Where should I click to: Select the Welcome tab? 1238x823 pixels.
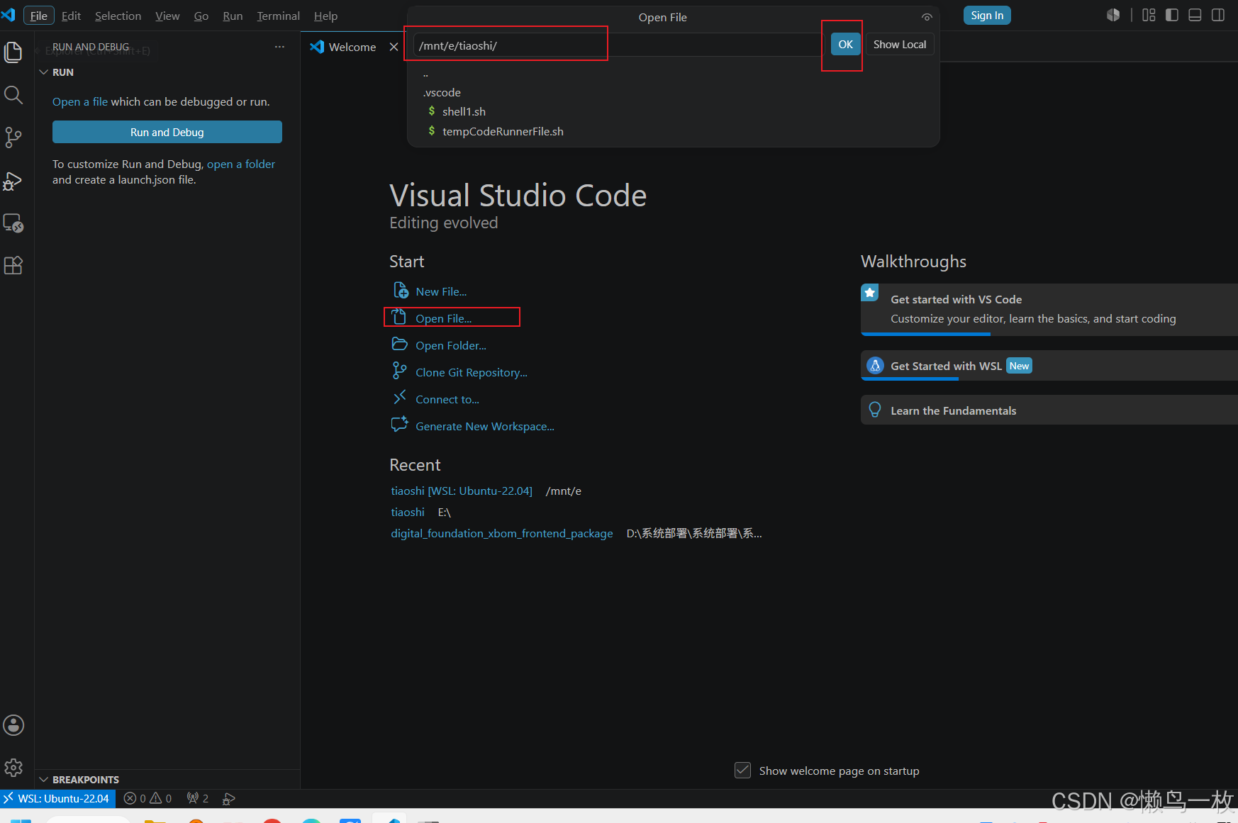(352, 47)
